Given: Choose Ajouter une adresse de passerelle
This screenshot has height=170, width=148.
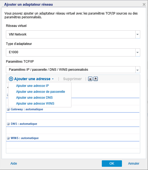Looking at the screenshot, I should (x=41, y=92).
